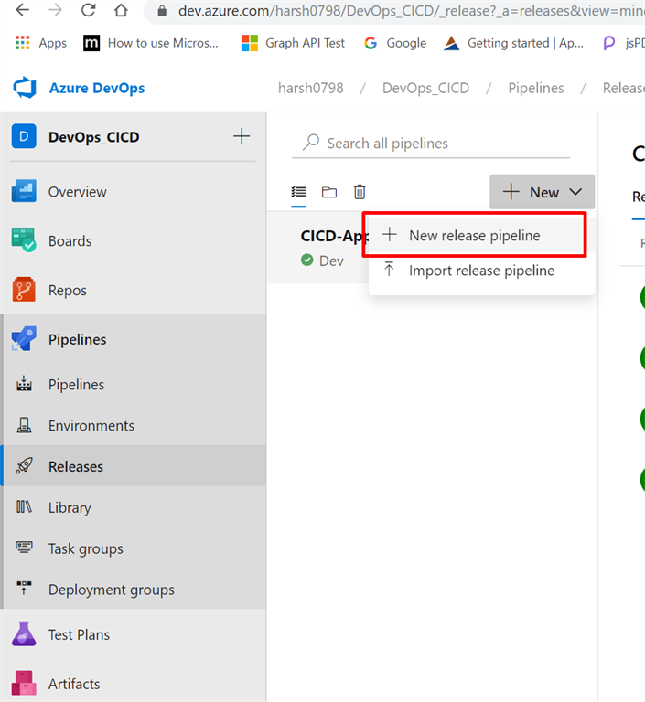This screenshot has height=702, width=645.
Task: Click the Releases rocket icon
Action: 24,465
